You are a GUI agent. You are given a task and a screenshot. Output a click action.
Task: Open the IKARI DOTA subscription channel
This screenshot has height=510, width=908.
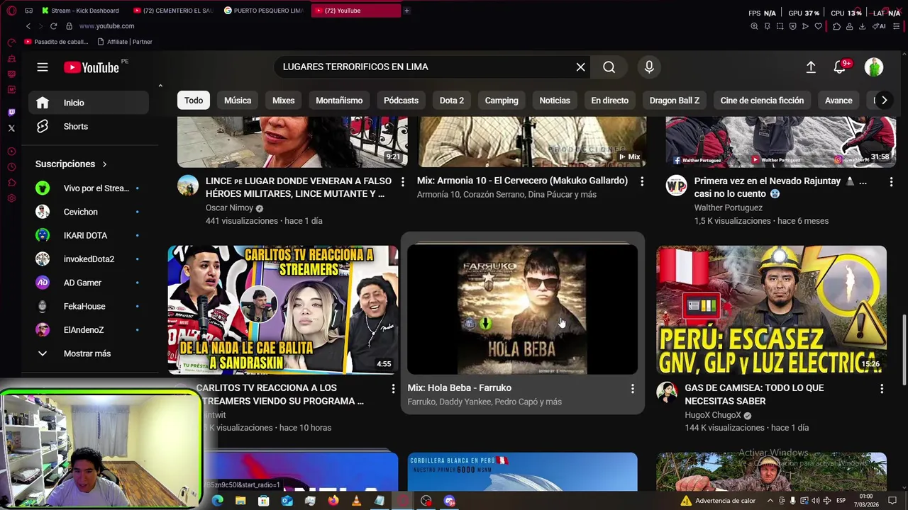click(x=89, y=235)
